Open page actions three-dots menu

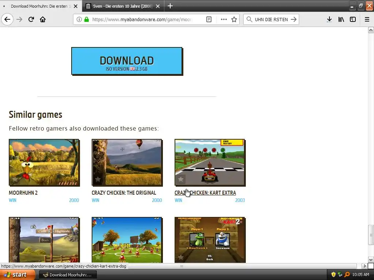click(224, 19)
